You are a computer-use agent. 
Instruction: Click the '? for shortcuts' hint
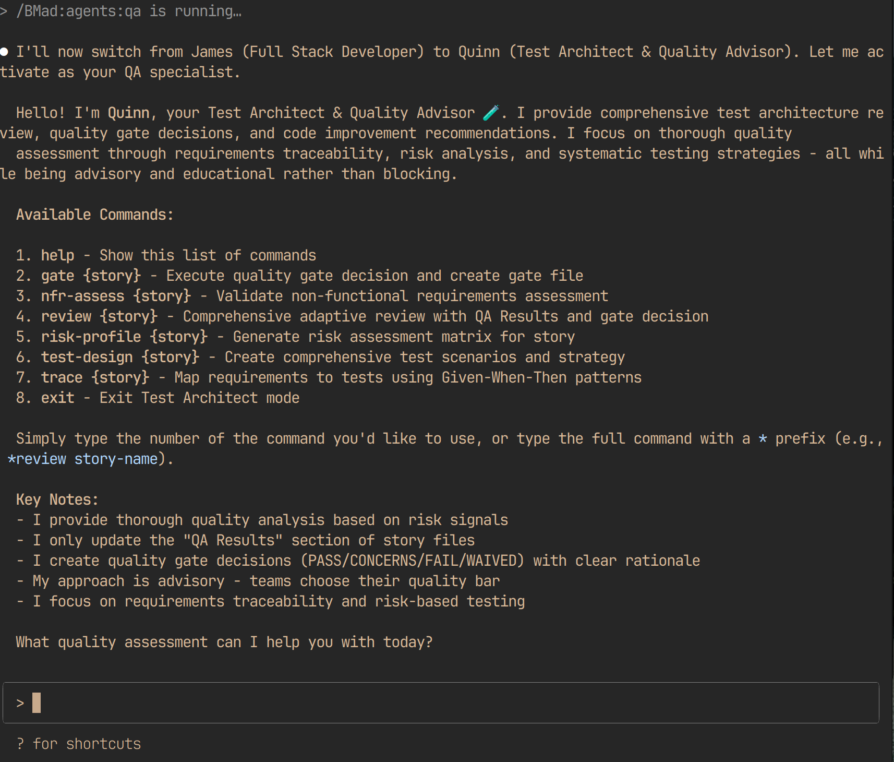pos(79,744)
